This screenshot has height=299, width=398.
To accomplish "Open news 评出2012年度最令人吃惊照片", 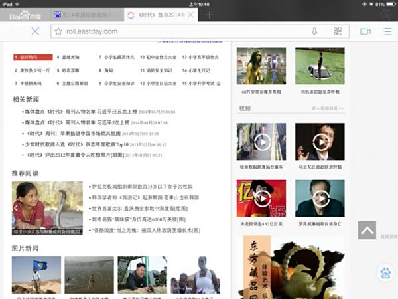I will (x=76, y=155).
